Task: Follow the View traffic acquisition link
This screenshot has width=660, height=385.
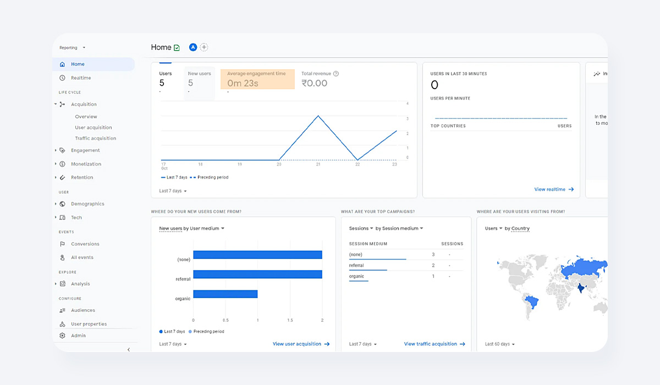Action: [435, 344]
